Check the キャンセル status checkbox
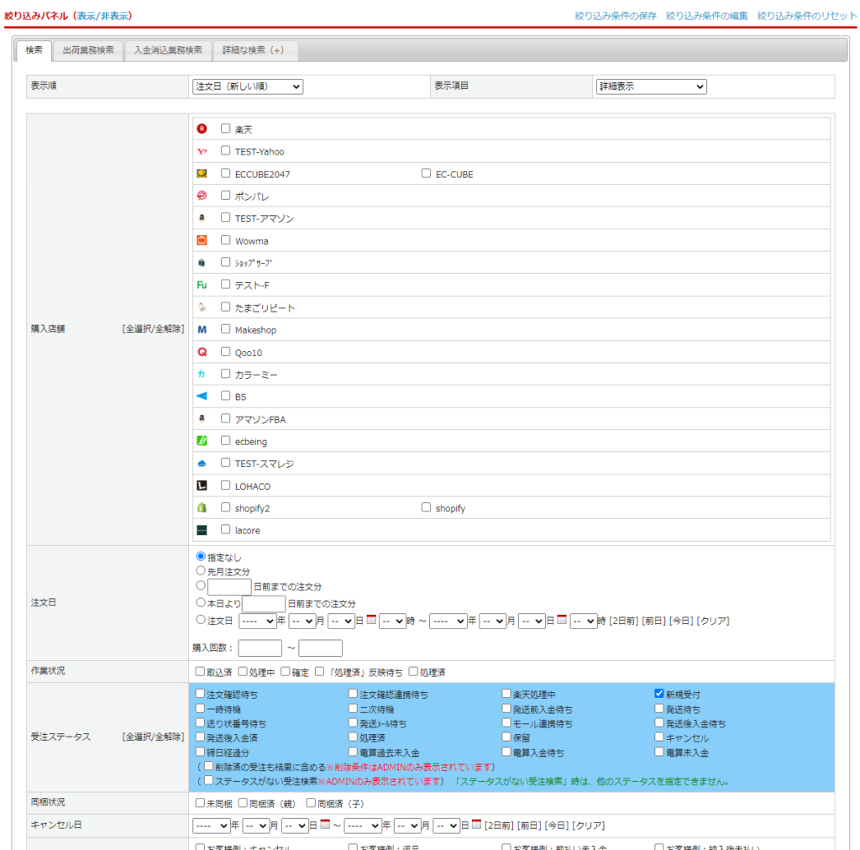The image size is (860, 850). click(x=659, y=737)
